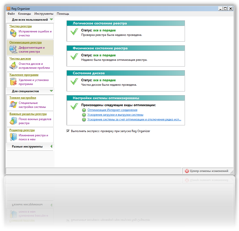Image resolution: width=239 pixels, height=231 pixels.
Task: Click checkmark in Состояние дисков panel
Action: click(74, 81)
